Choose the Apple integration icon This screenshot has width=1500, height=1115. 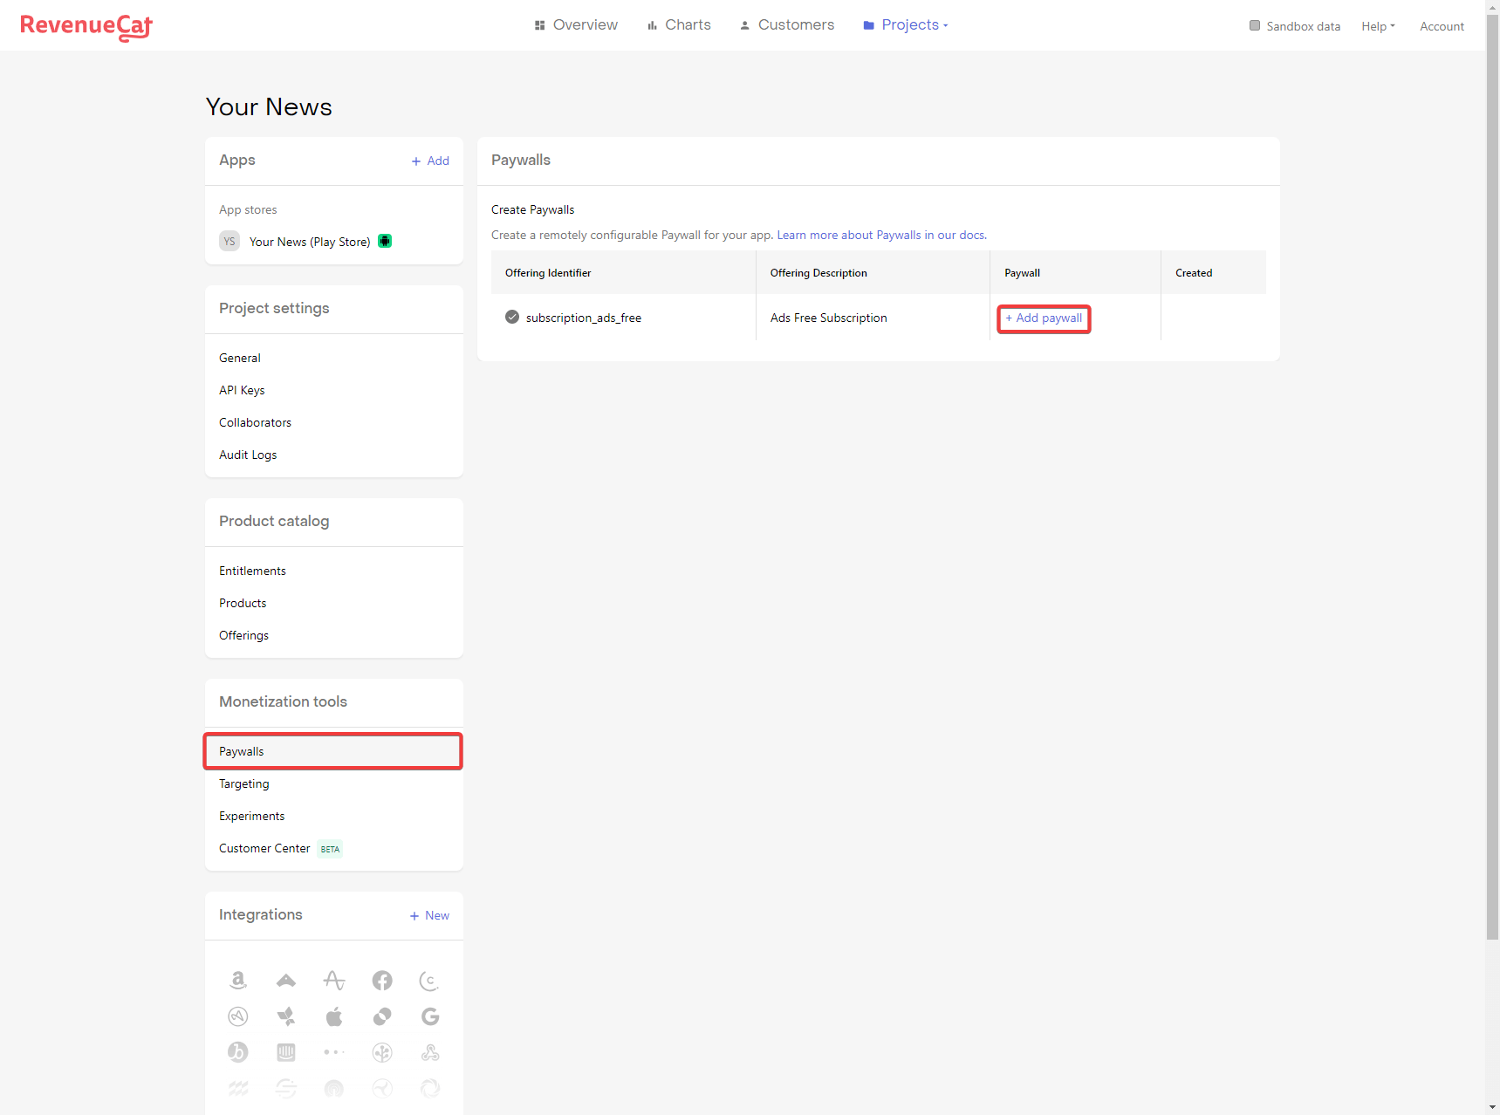[x=333, y=1016]
